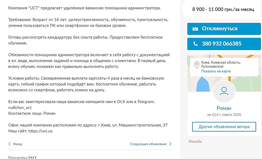The height and width of the screenshot is (160, 262).
Task: Click the map pin location icon
Action: click(197, 65)
